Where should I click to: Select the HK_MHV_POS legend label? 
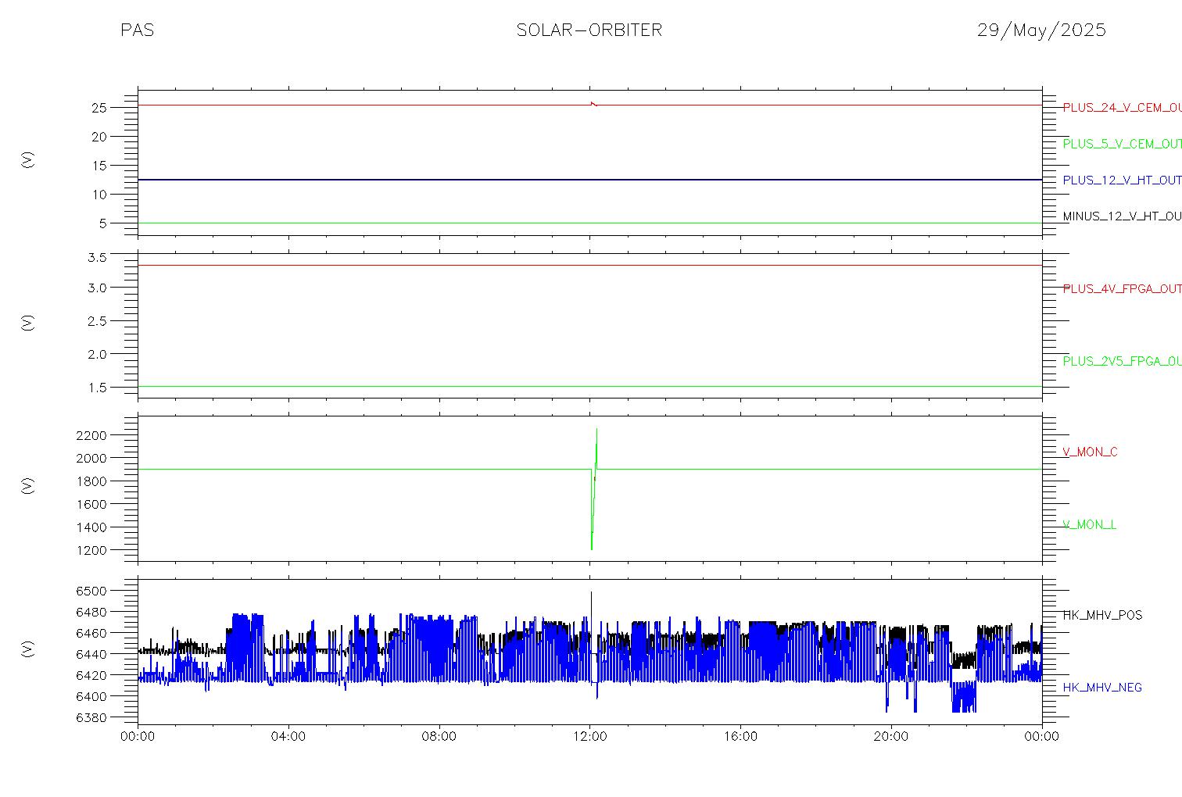pos(1102,616)
